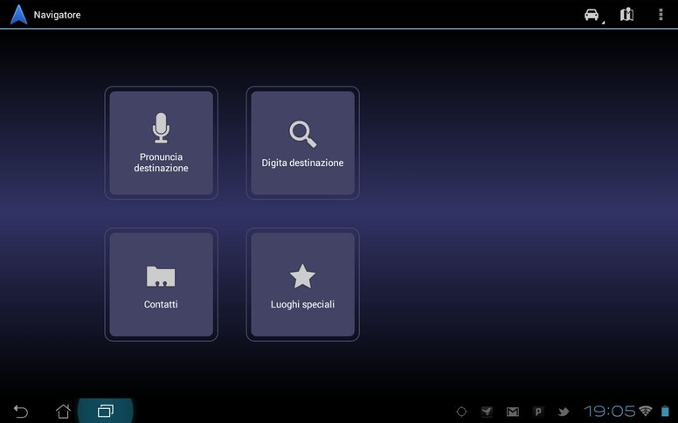Open the recent apps switcher
This screenshot has height=423, width=678.
click(x=106, y=411)
